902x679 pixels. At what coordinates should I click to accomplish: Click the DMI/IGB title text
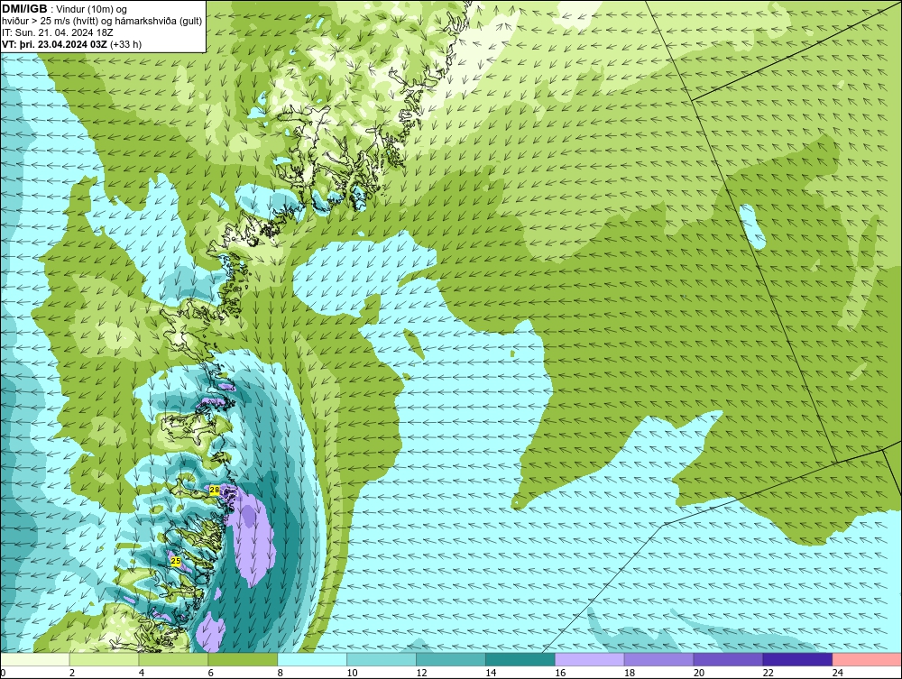coord(24,9)
